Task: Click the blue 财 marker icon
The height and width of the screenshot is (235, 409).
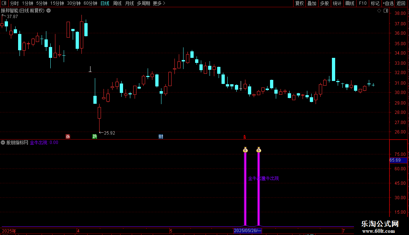Action: coord(161,137)
